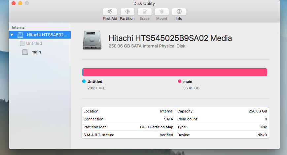Click the pink main legend dot

[180, 81]
